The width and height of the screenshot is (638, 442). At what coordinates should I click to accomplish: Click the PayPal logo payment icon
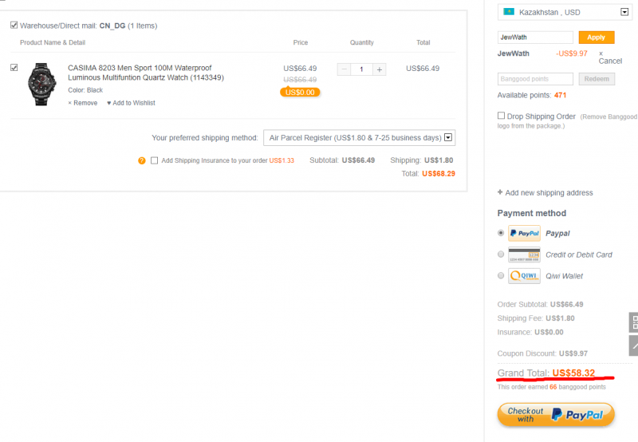[524, 233]
